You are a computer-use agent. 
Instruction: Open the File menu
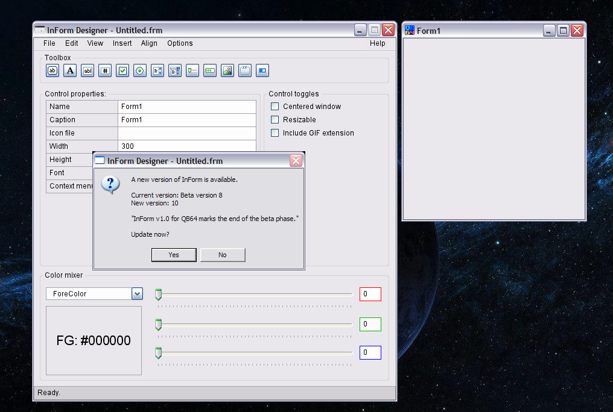pyautogui.click(x=49, y=43)
